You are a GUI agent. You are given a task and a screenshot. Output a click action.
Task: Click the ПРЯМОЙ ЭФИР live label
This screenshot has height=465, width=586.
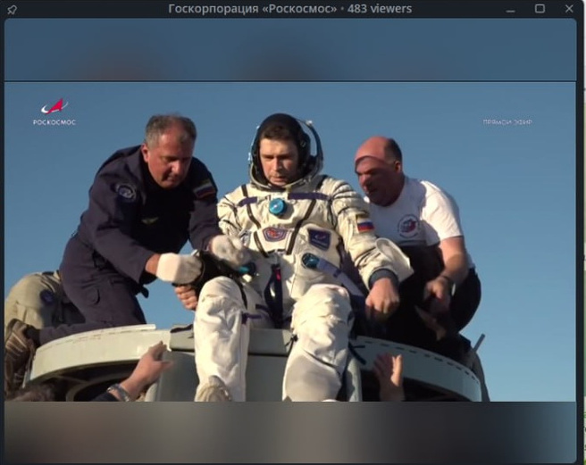[506, 122]
